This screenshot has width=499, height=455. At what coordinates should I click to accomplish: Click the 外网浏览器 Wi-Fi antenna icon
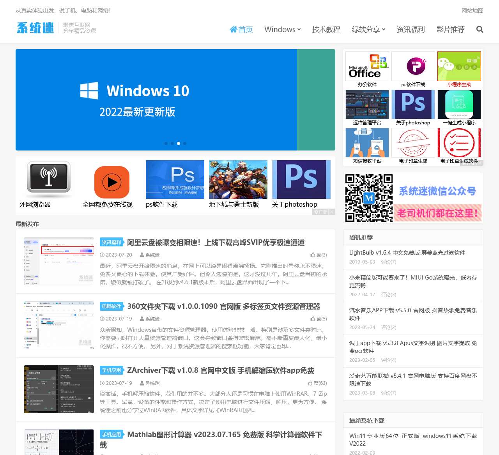coord(49,178)
